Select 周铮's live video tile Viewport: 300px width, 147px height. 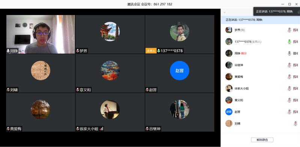(x=41, y=34)
